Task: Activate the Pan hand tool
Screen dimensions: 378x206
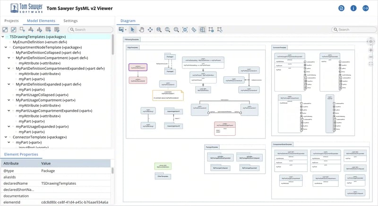Action: click(x=141, y=30)
